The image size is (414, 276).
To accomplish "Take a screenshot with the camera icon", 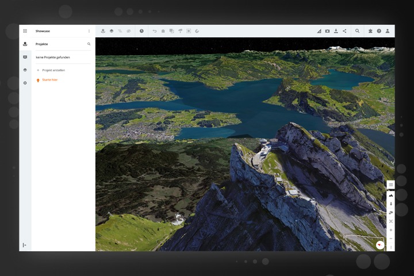I will pyautogui.click(x=327, y=31).
